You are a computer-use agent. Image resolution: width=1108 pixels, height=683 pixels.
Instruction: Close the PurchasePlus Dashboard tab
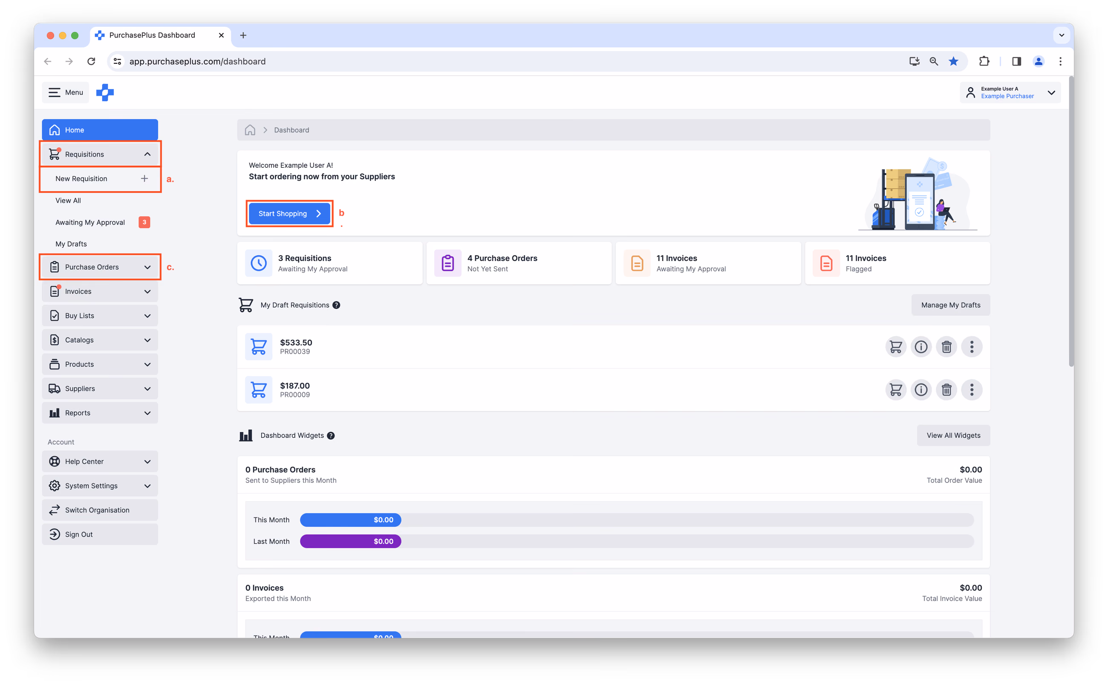[221, 35]
